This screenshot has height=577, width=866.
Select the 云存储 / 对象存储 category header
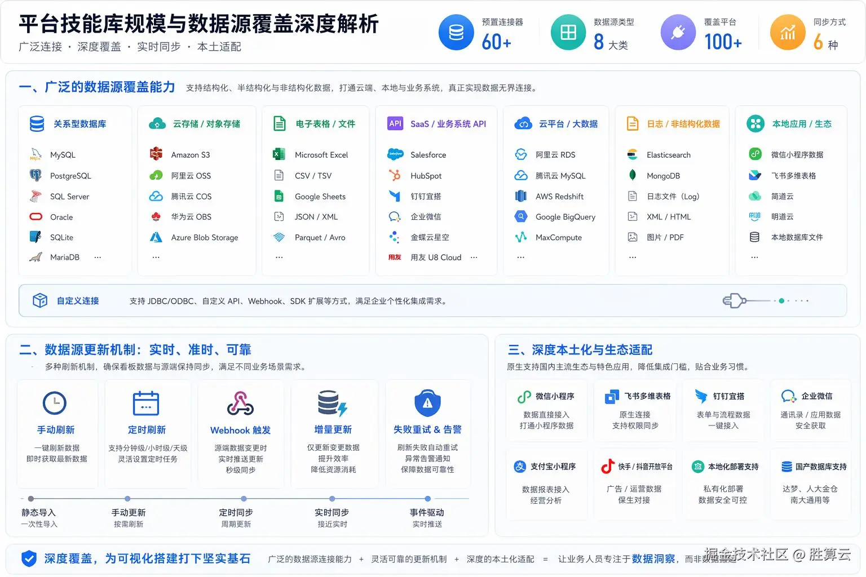coord(206,124)
